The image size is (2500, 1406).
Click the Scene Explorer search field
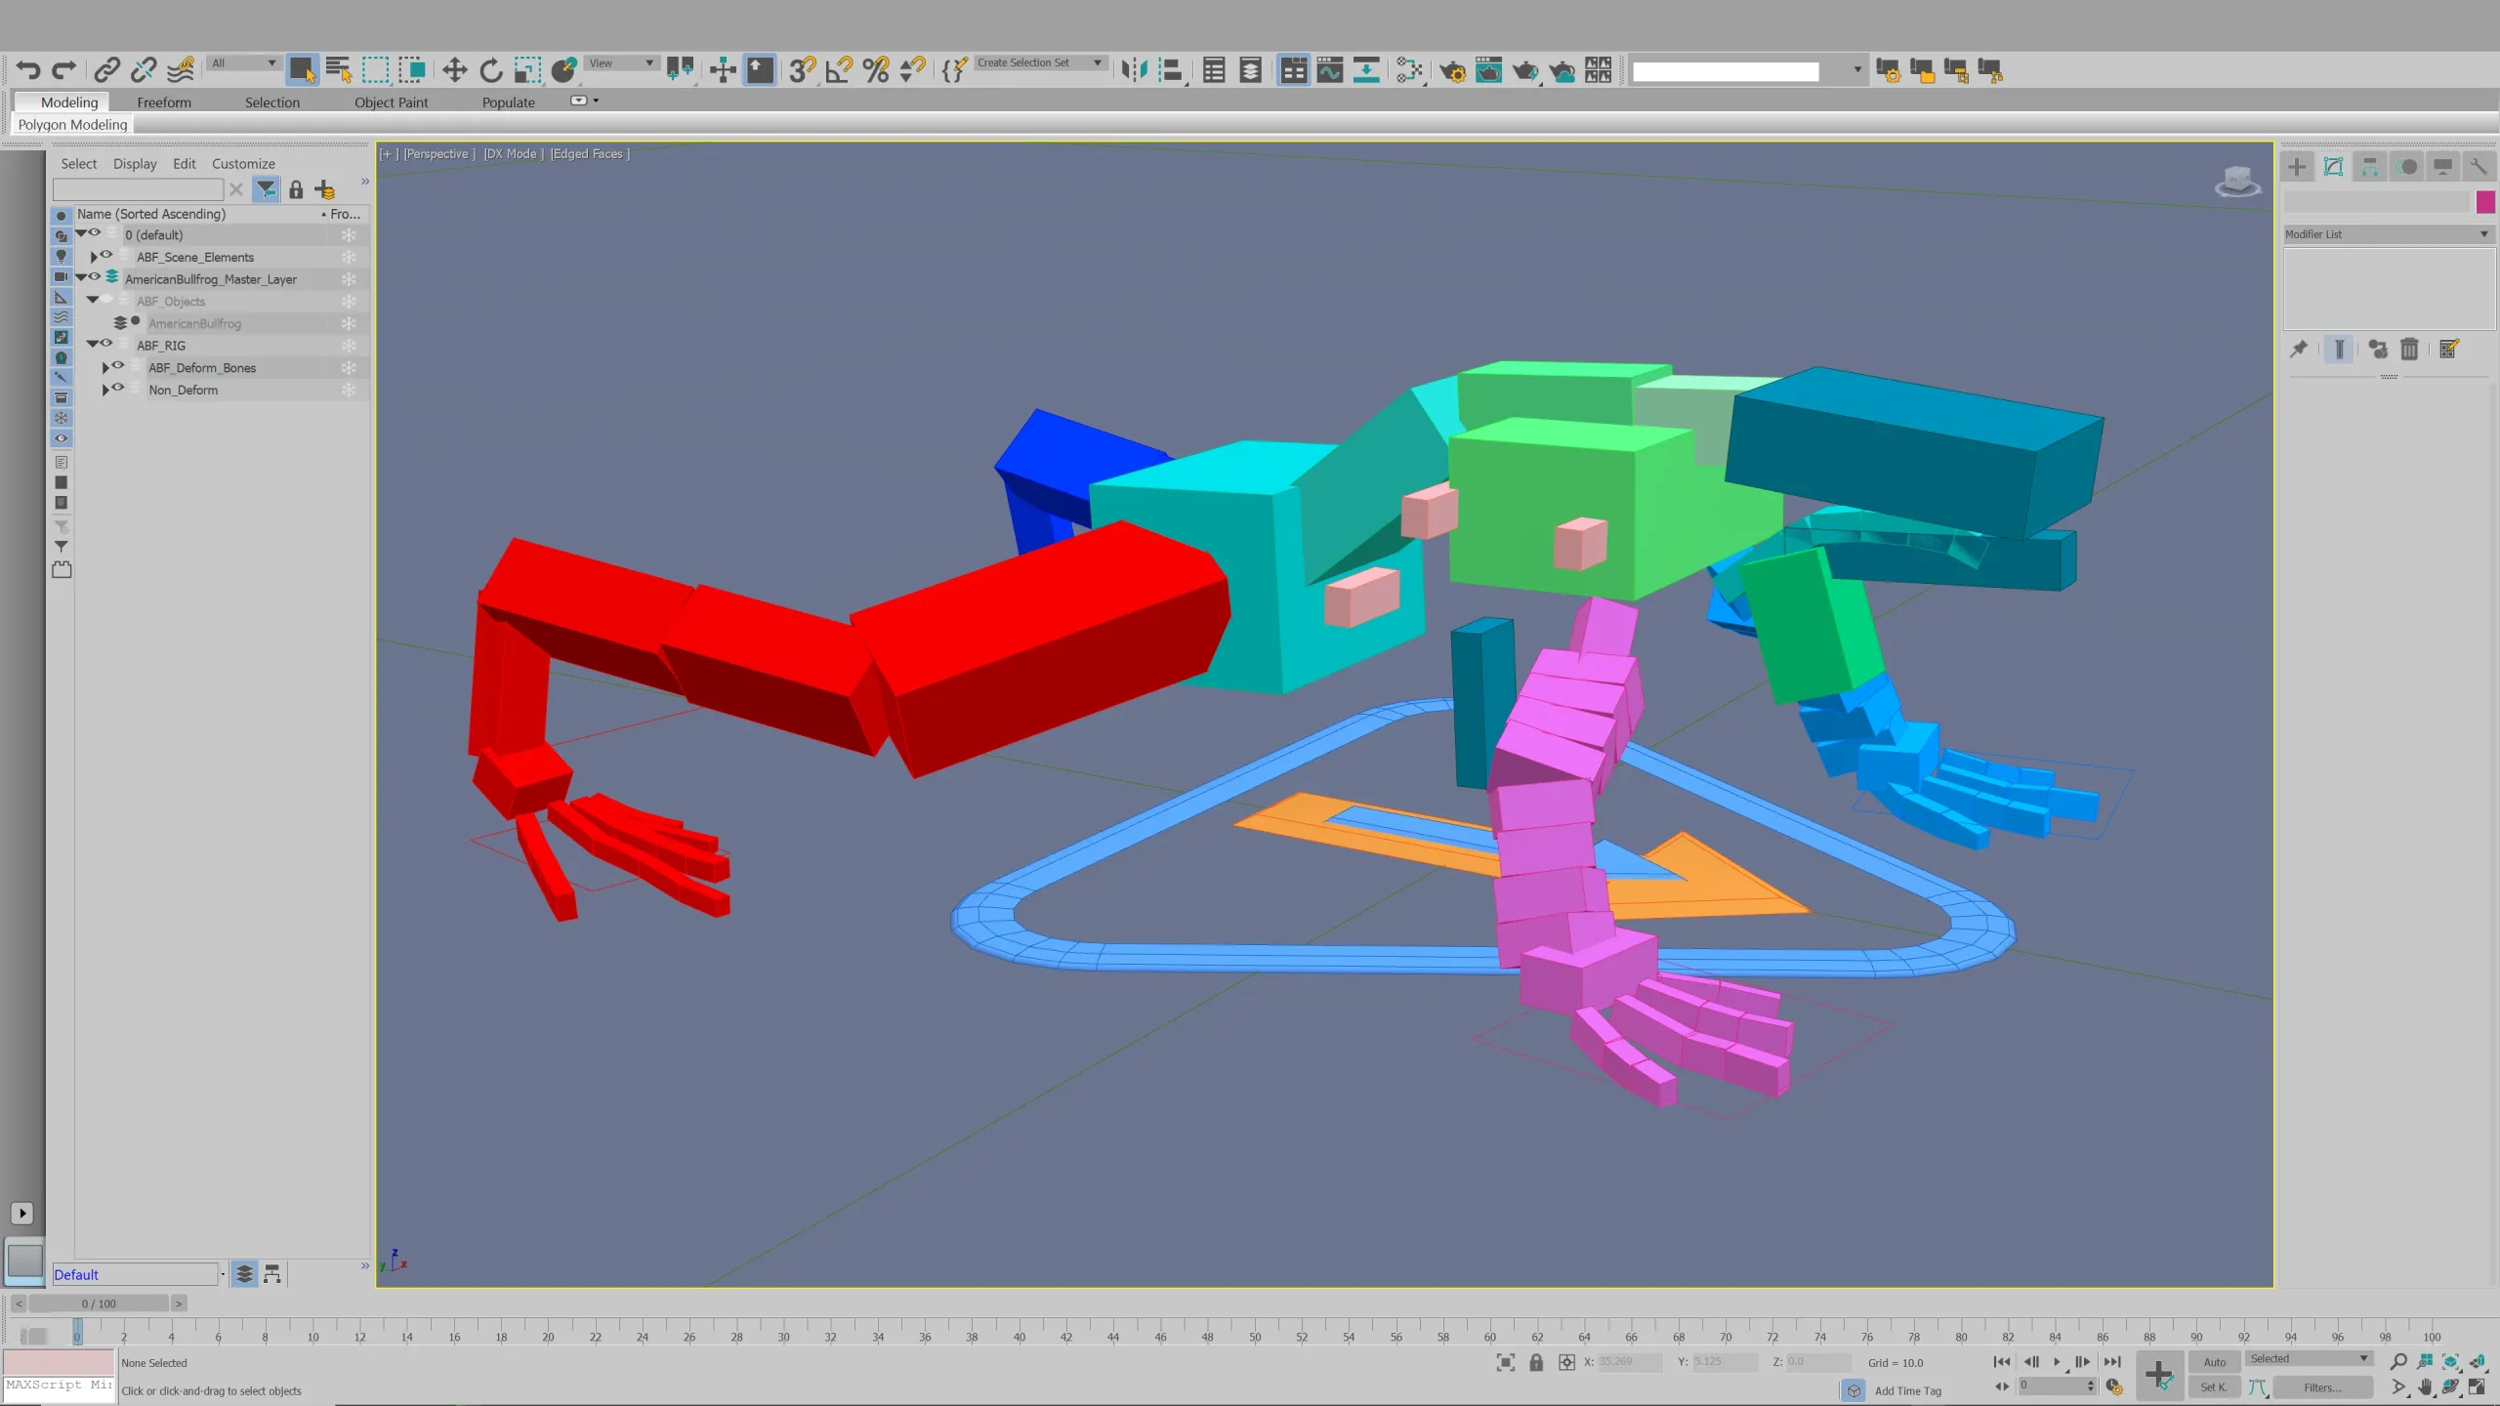(138, 189)
